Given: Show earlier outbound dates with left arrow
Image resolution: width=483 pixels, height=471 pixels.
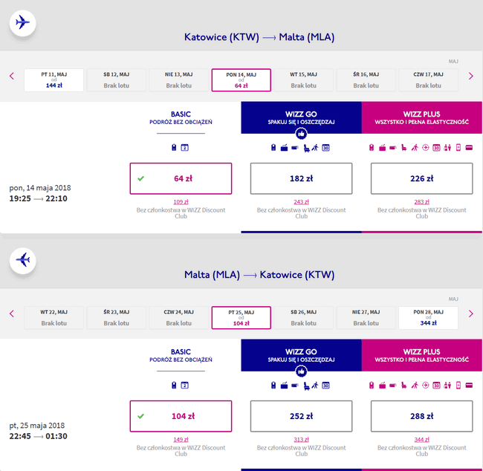Looking at the screenshot, I should point(12,76).
